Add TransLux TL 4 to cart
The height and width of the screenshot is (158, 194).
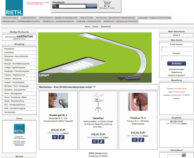(135, 140)
